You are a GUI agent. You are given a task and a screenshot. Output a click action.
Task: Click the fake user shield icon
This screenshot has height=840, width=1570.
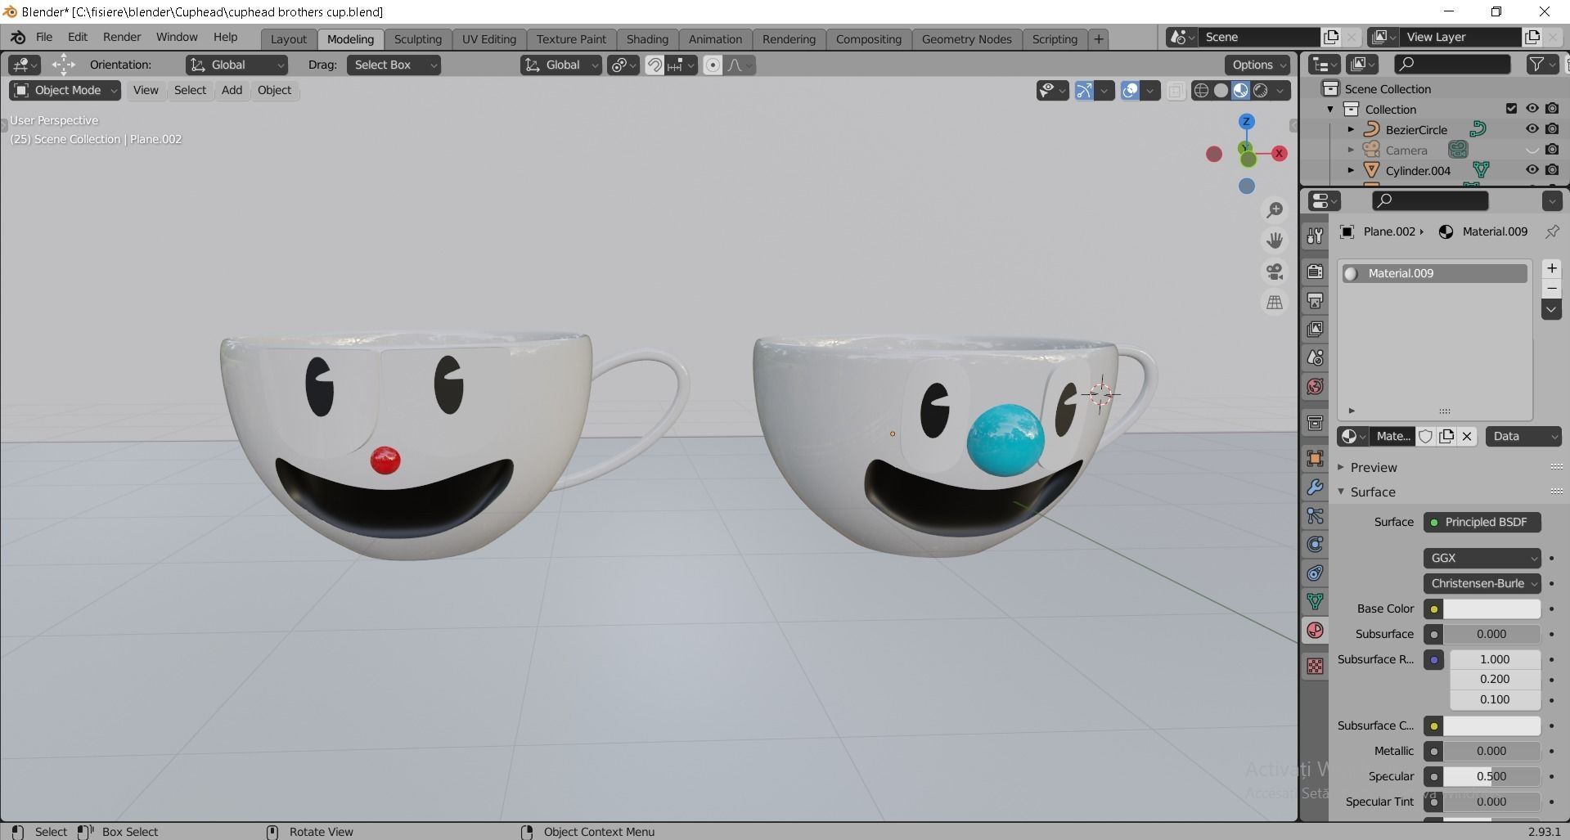point(1425,436)
